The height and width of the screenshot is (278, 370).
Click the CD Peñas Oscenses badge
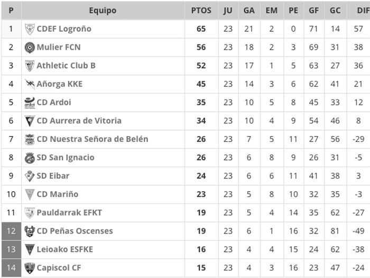click(30, 231)
